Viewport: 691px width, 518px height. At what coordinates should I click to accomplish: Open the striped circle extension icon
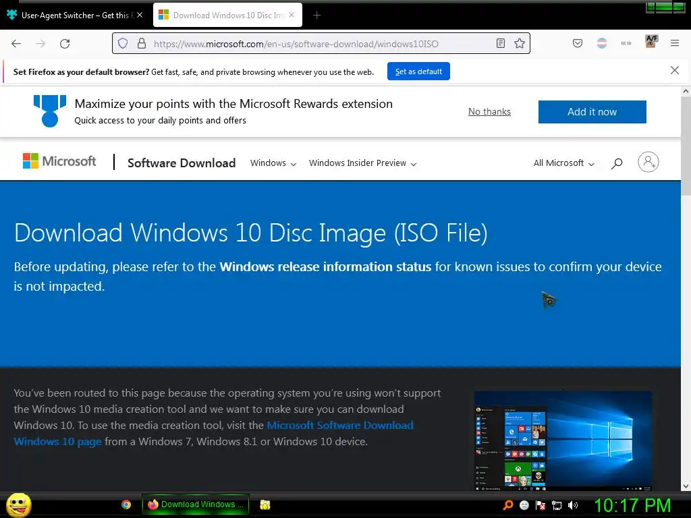pos(602,43)
